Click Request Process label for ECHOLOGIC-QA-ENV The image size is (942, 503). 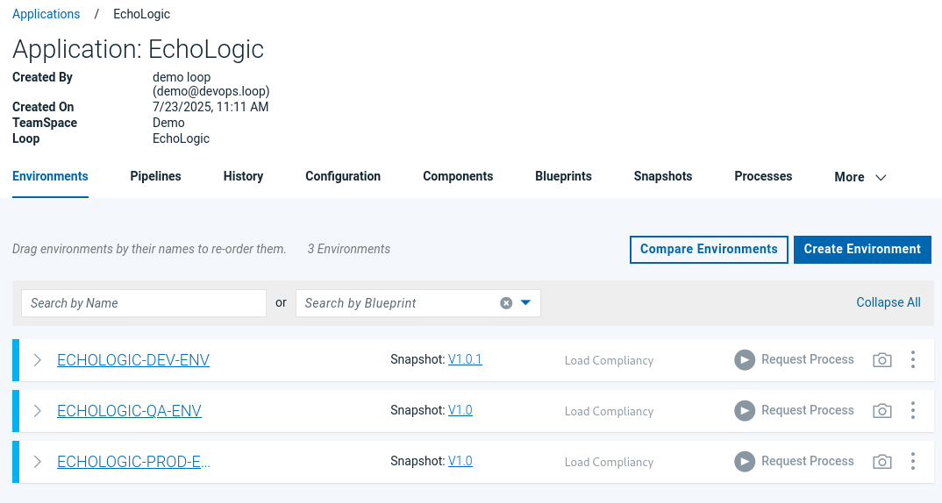click(x=808, y=411)
